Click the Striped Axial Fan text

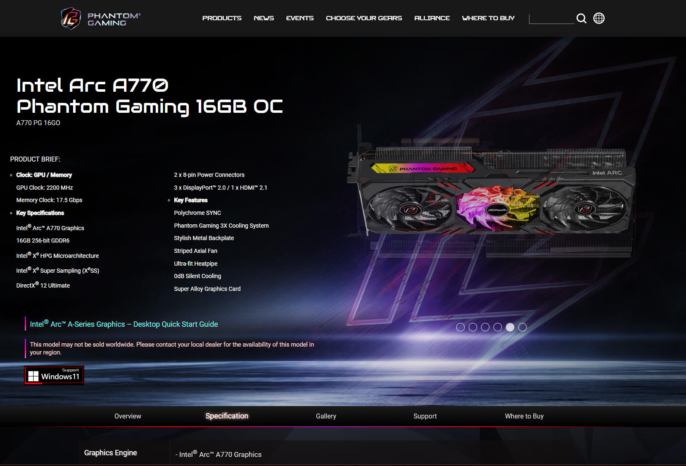[x=195, y=251]
